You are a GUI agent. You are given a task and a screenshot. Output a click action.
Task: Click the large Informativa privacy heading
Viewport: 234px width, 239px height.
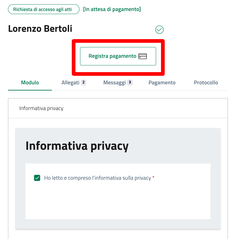point(77,146)
